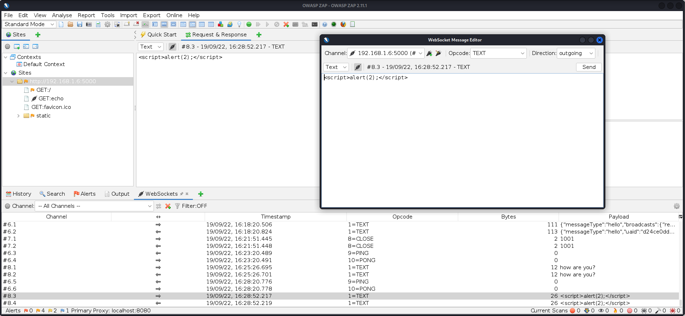Click the green notepad icon in toolbar
This screenshot has width=685, height=316.
pyautogui.click(x=352, y=24)
